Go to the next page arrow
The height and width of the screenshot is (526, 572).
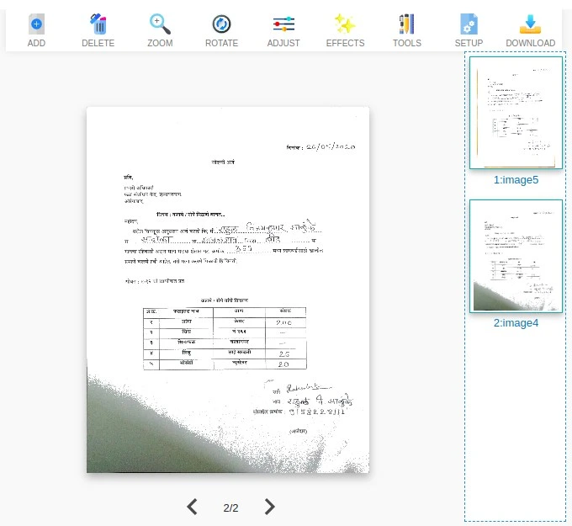[269, 507]
